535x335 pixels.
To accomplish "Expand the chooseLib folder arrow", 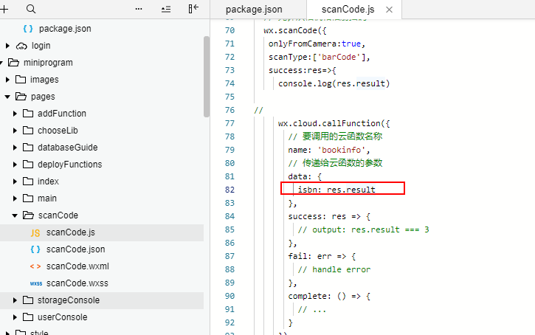I will (15, 131).
